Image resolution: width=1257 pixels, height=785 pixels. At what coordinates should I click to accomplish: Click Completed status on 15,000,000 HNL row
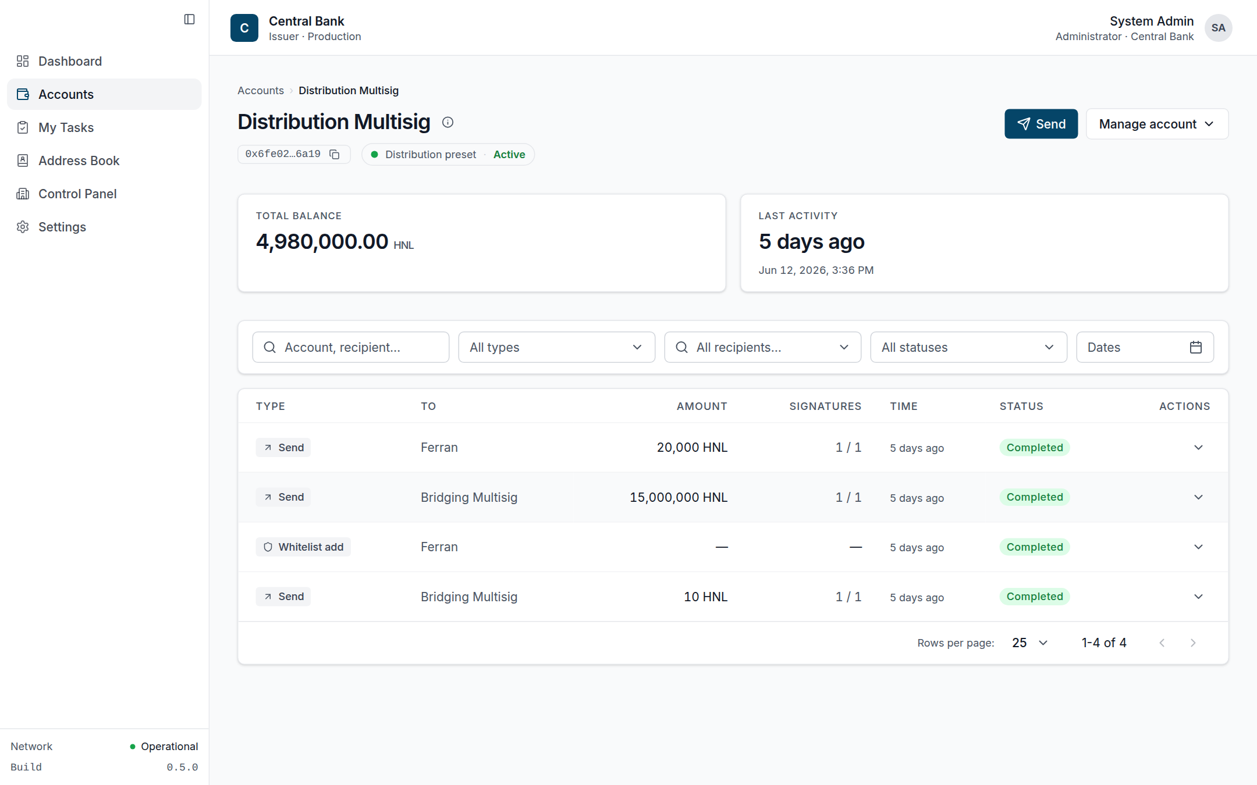tap(1035, 497)
